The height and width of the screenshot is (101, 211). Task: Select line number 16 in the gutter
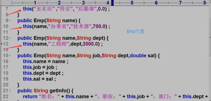tap(6, 62)
